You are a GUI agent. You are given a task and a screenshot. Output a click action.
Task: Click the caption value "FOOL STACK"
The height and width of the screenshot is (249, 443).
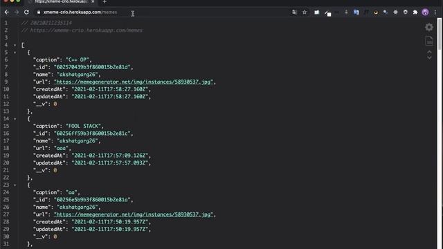[x=83, y=126]
